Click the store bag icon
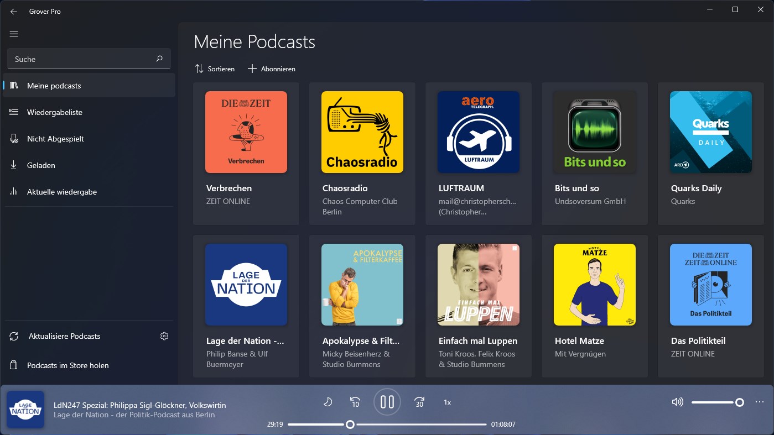This screenshot has width=774, height=435. (14, 365)
